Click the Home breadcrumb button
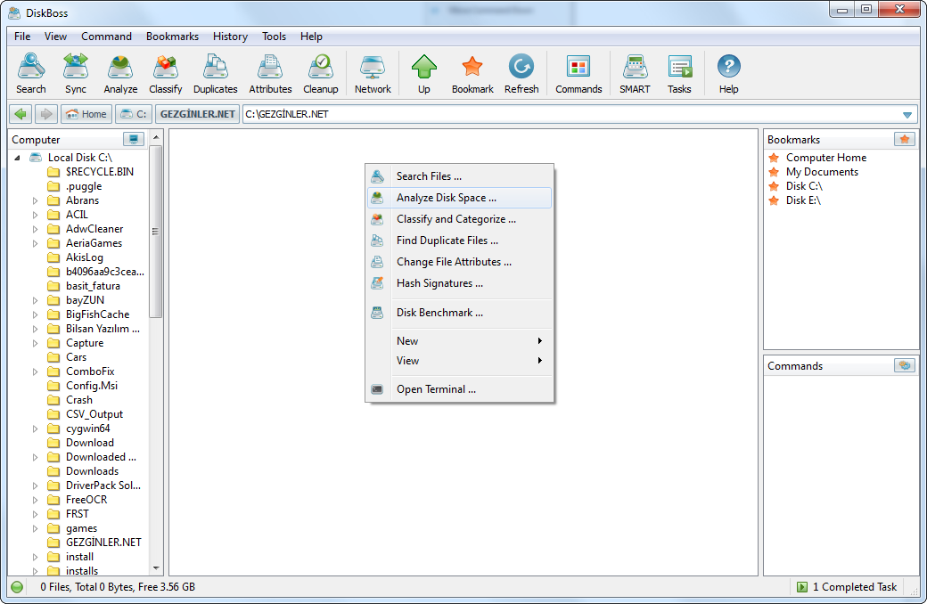Image resolution: width=927 pixels, height=604 pixels. pyautogui.click(x=86, y=114)
